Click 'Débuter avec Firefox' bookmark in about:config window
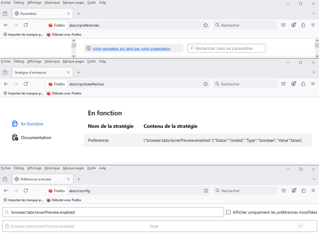The image size is (319, 239). (64, 200)
